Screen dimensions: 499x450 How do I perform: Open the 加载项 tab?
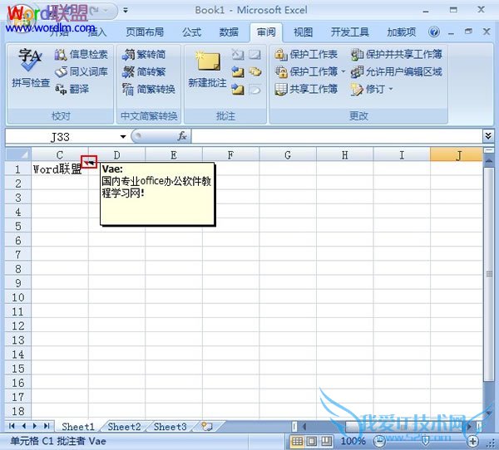[402, 32]
